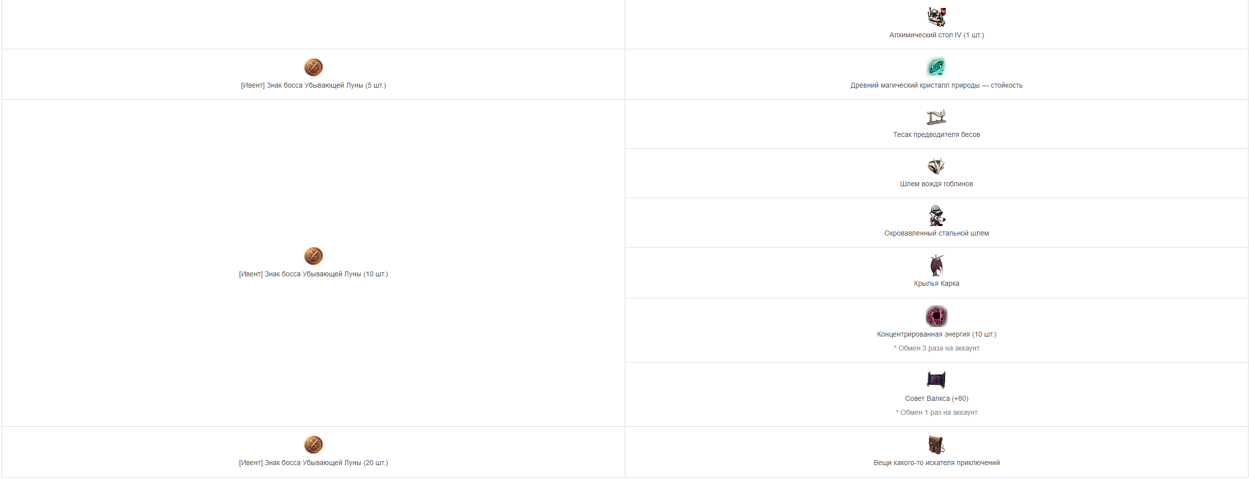The width and height of the screenshot is (1249, 479).
Task: Click the Шлем вождя гоблинов helmet icon
Action: (x=936, y=166)
